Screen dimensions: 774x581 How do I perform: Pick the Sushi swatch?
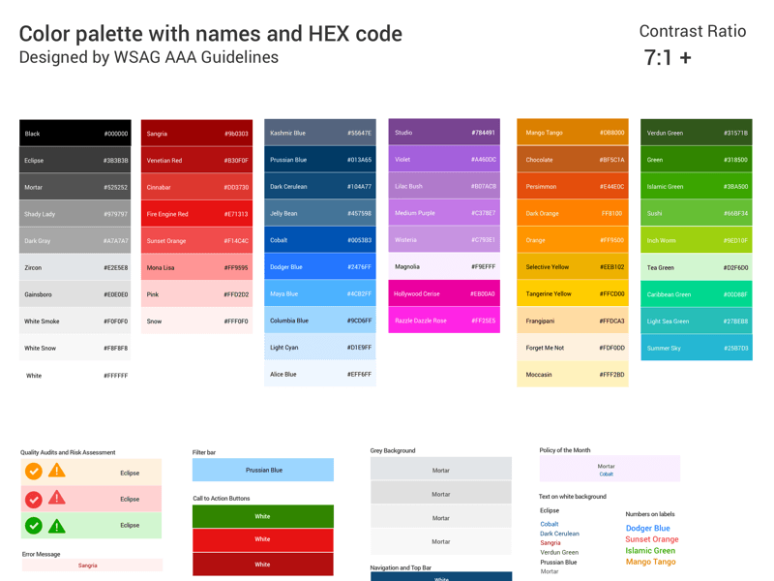(697, 213)
